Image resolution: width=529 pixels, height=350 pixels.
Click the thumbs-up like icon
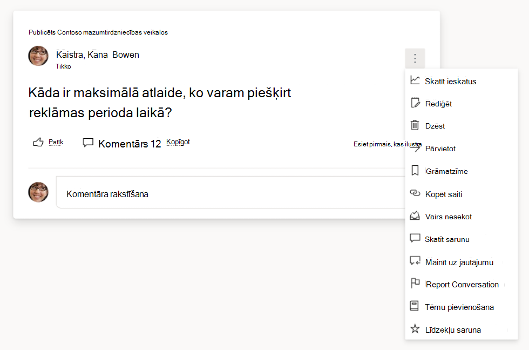(38, 142)
